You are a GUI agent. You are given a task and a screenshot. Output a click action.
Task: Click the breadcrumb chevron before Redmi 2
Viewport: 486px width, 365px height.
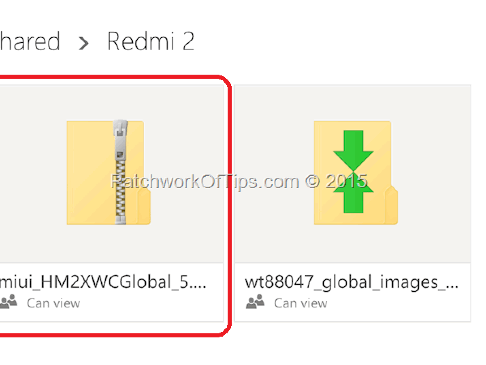click(x=83, y=43)
